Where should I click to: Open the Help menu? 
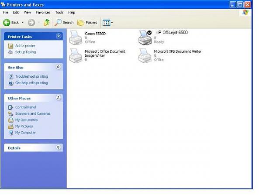pos(72,13)
